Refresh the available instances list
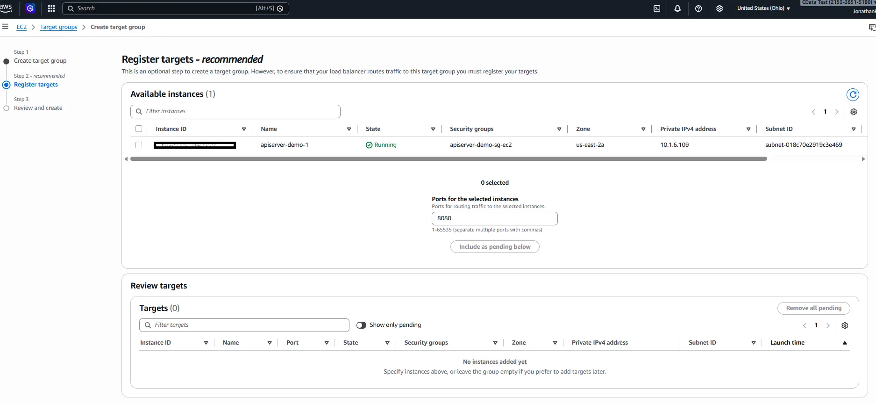This screenshot has width=876, height=404. click(853, 95)
